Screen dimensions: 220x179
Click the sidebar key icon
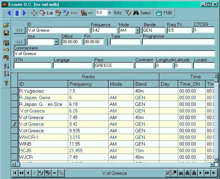click(x=6, y=50)
